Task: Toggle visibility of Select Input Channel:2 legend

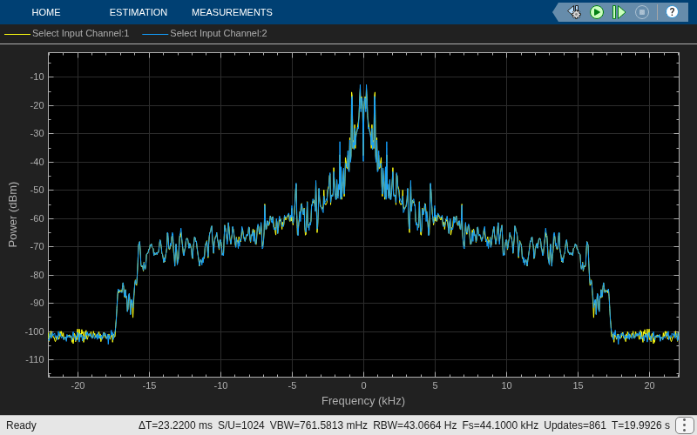Action: (x=219, y=33)
